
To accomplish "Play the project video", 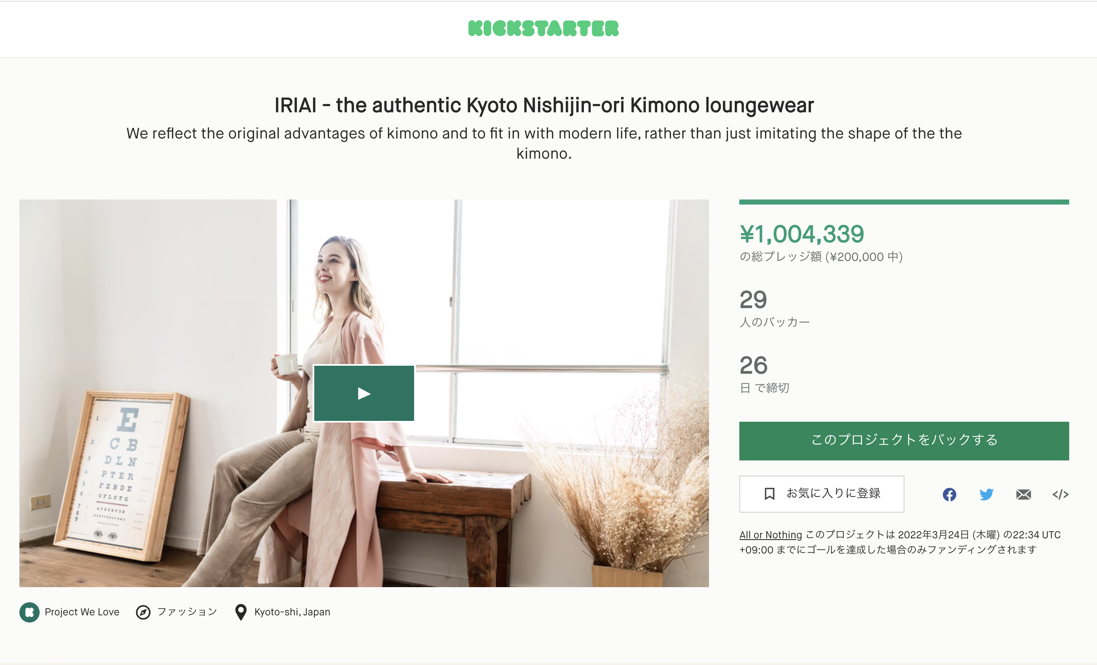I will coord(364,393).
